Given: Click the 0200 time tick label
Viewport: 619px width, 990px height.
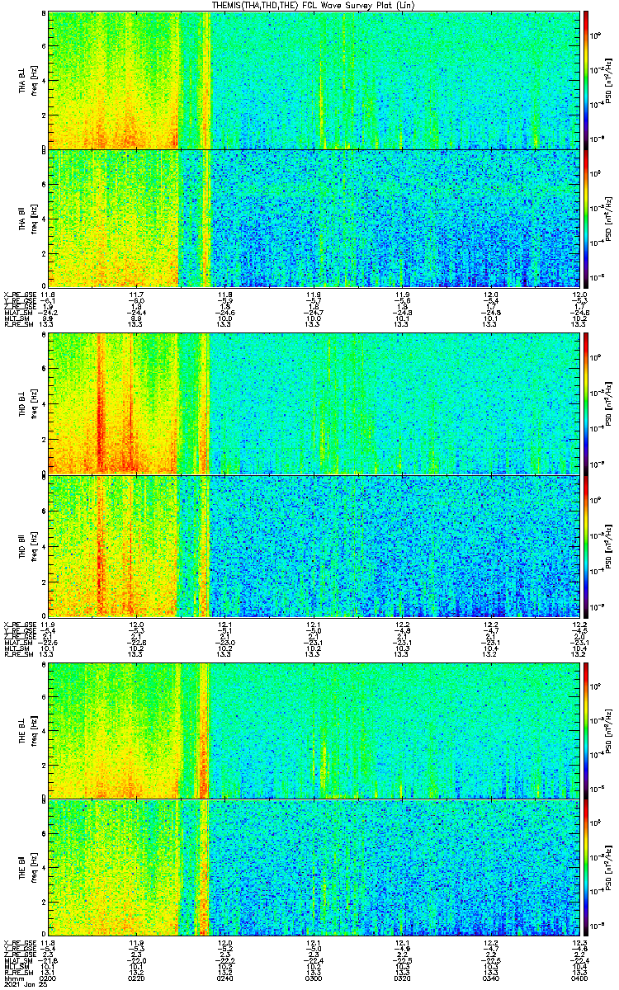Looking at the screenshot, I should (48, 978).
